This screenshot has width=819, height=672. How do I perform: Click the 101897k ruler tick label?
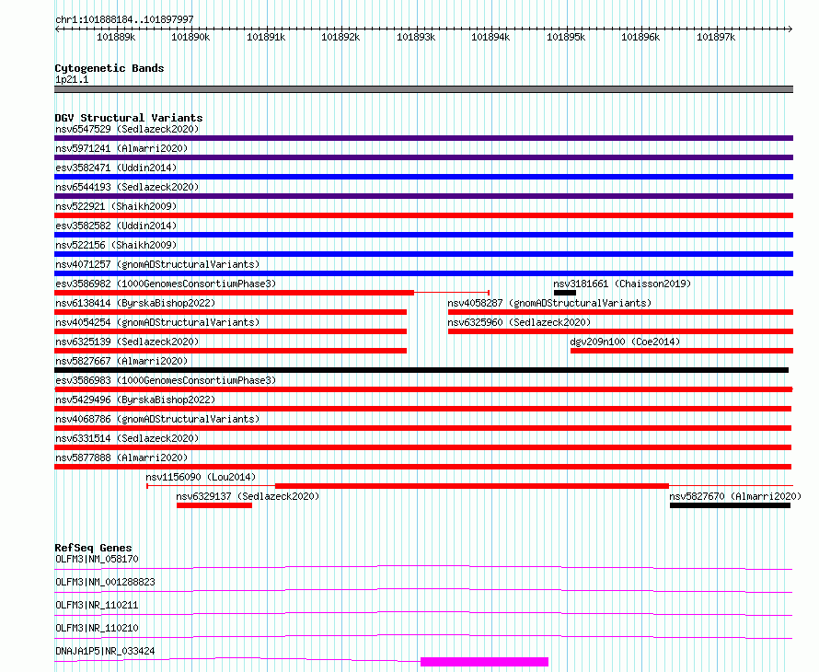pos(716,37)
